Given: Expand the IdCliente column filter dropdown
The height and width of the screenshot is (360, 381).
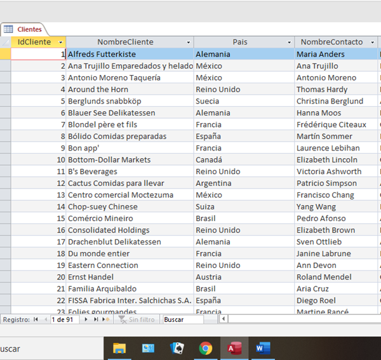Looking at the screenshot, I should [61, 43].
